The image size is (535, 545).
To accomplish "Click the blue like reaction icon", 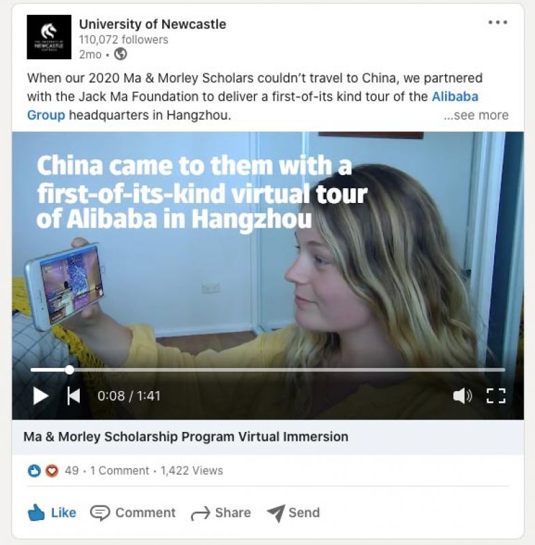I will tap(34, 471).
